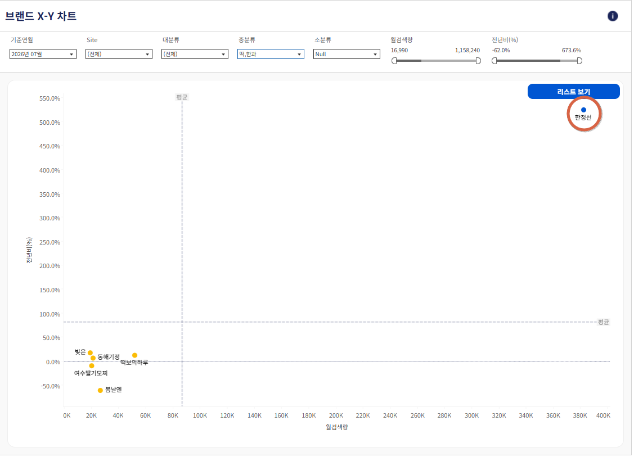634x457 pixels.
Task: Click the right handle of 월검색량 slider
Action: click(478, 61)
